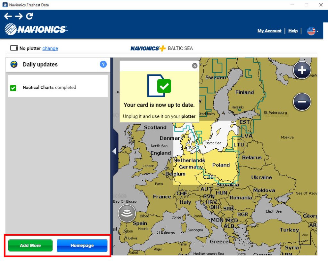328x266 pixels.
Task: Click the Spain label on map
Action: pyautogui.click(x=140, y=223)
